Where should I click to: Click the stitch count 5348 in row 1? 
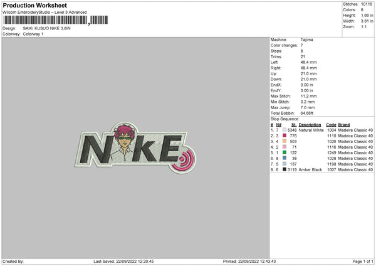pyautogui.click(x=292, y=130)
